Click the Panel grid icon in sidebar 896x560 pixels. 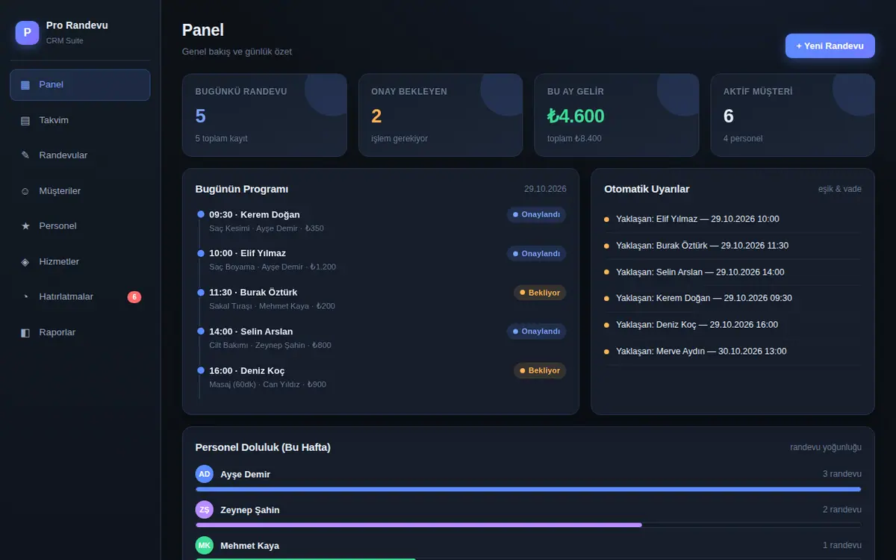(x=25, y=85)
